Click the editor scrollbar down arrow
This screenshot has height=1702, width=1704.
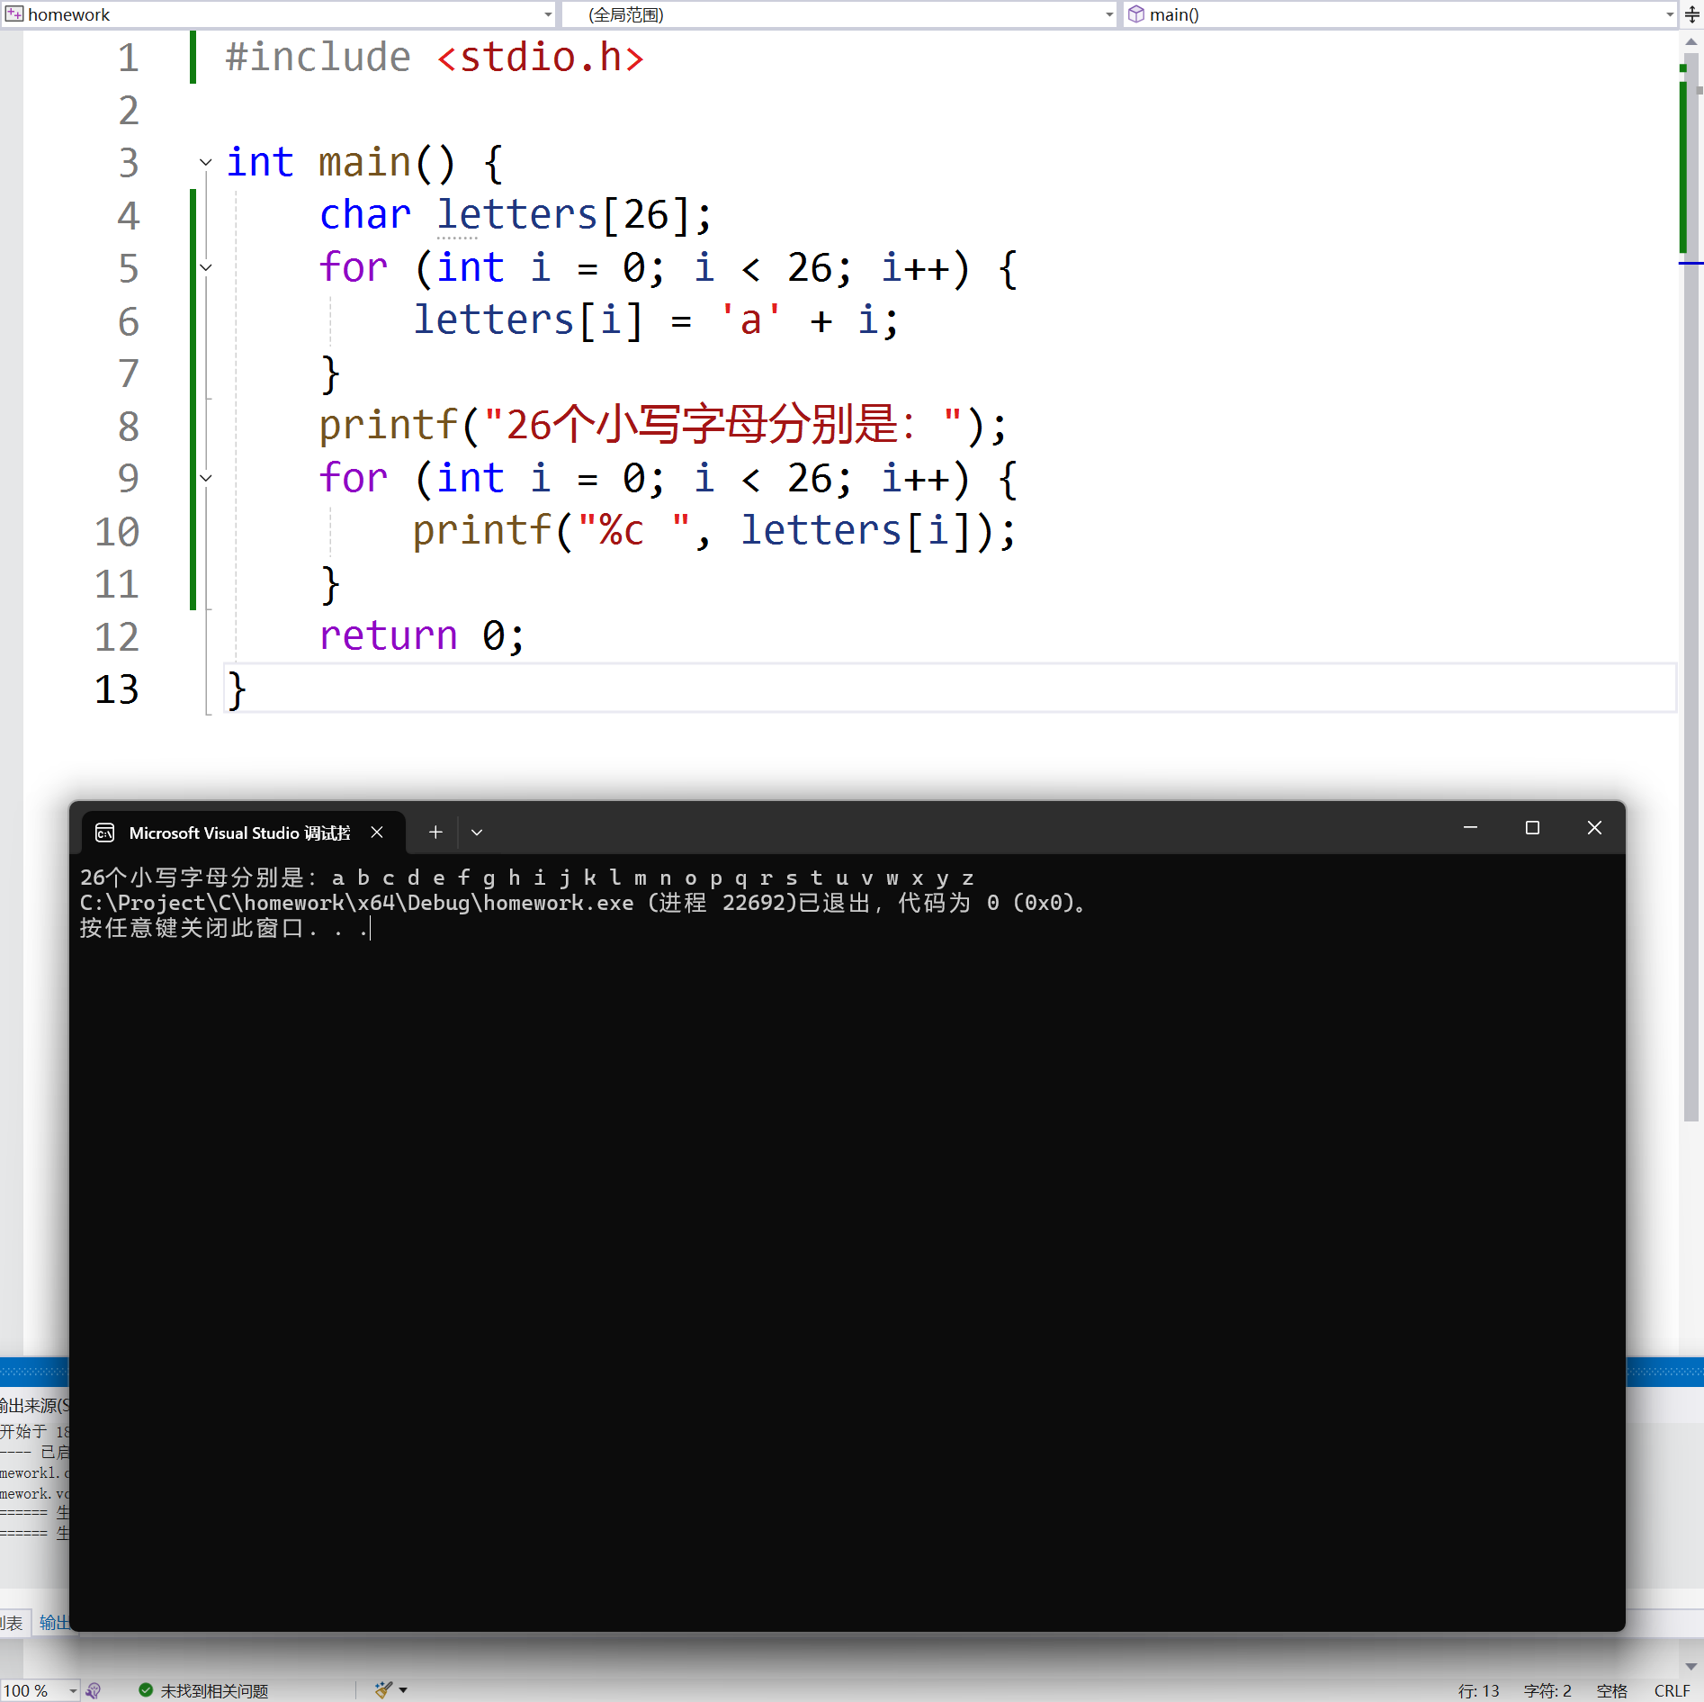point(1691,1666)
